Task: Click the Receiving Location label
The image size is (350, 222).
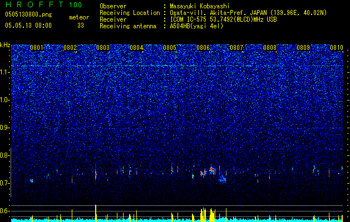Action: 130,13
